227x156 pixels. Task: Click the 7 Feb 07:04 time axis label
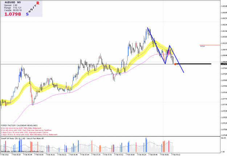pos(85,155)
